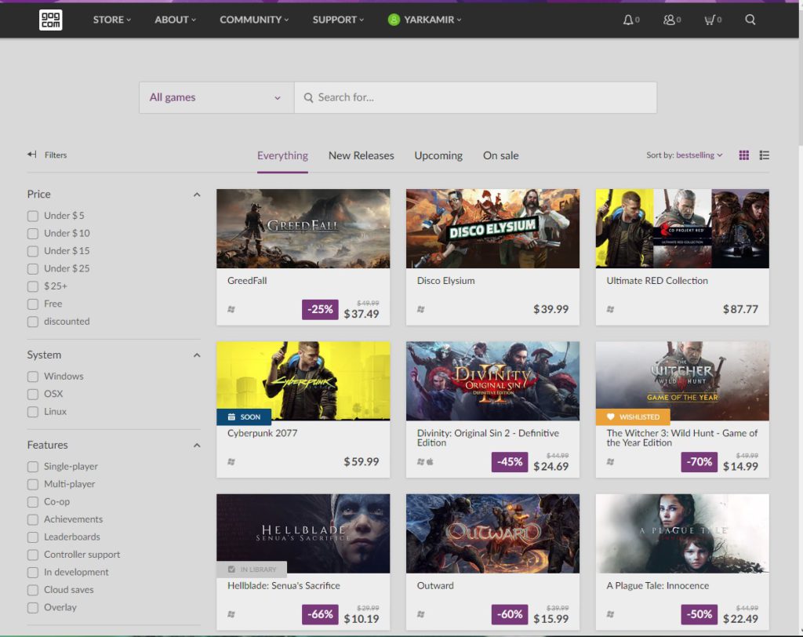Switch to the On sale tab

pyautogui.click(x=501, y=155)
